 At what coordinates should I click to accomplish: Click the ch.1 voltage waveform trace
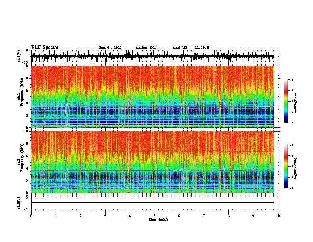point(153,56)
